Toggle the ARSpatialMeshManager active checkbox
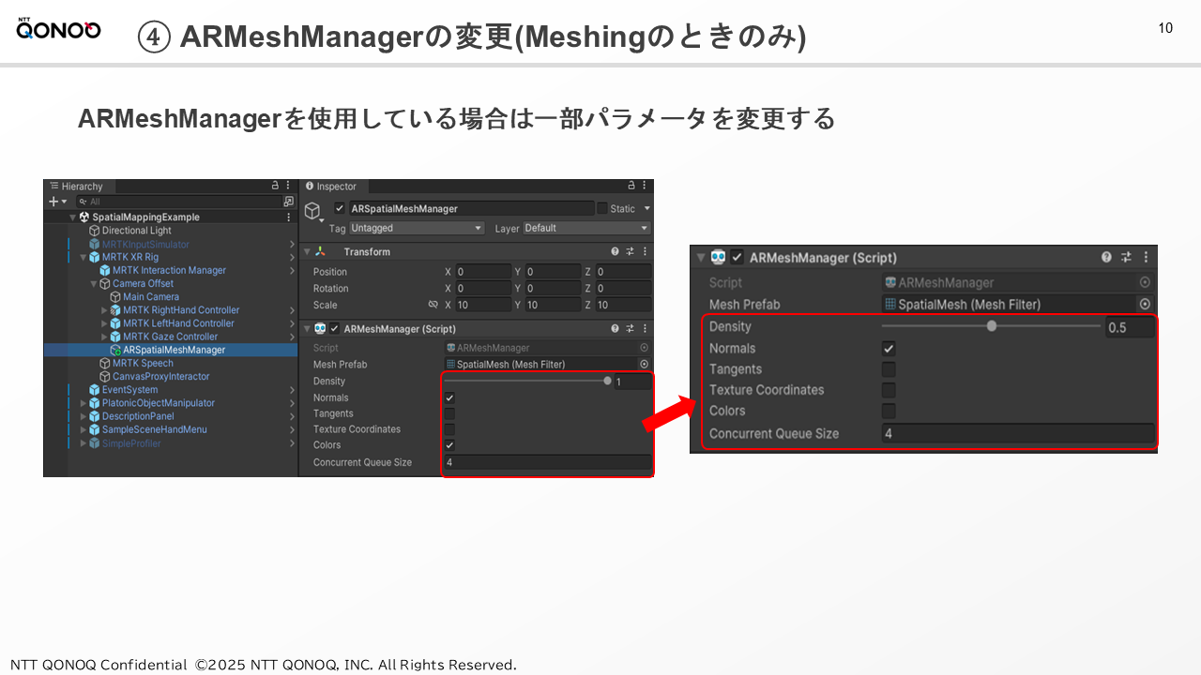1201x675 pixels. 340,208
